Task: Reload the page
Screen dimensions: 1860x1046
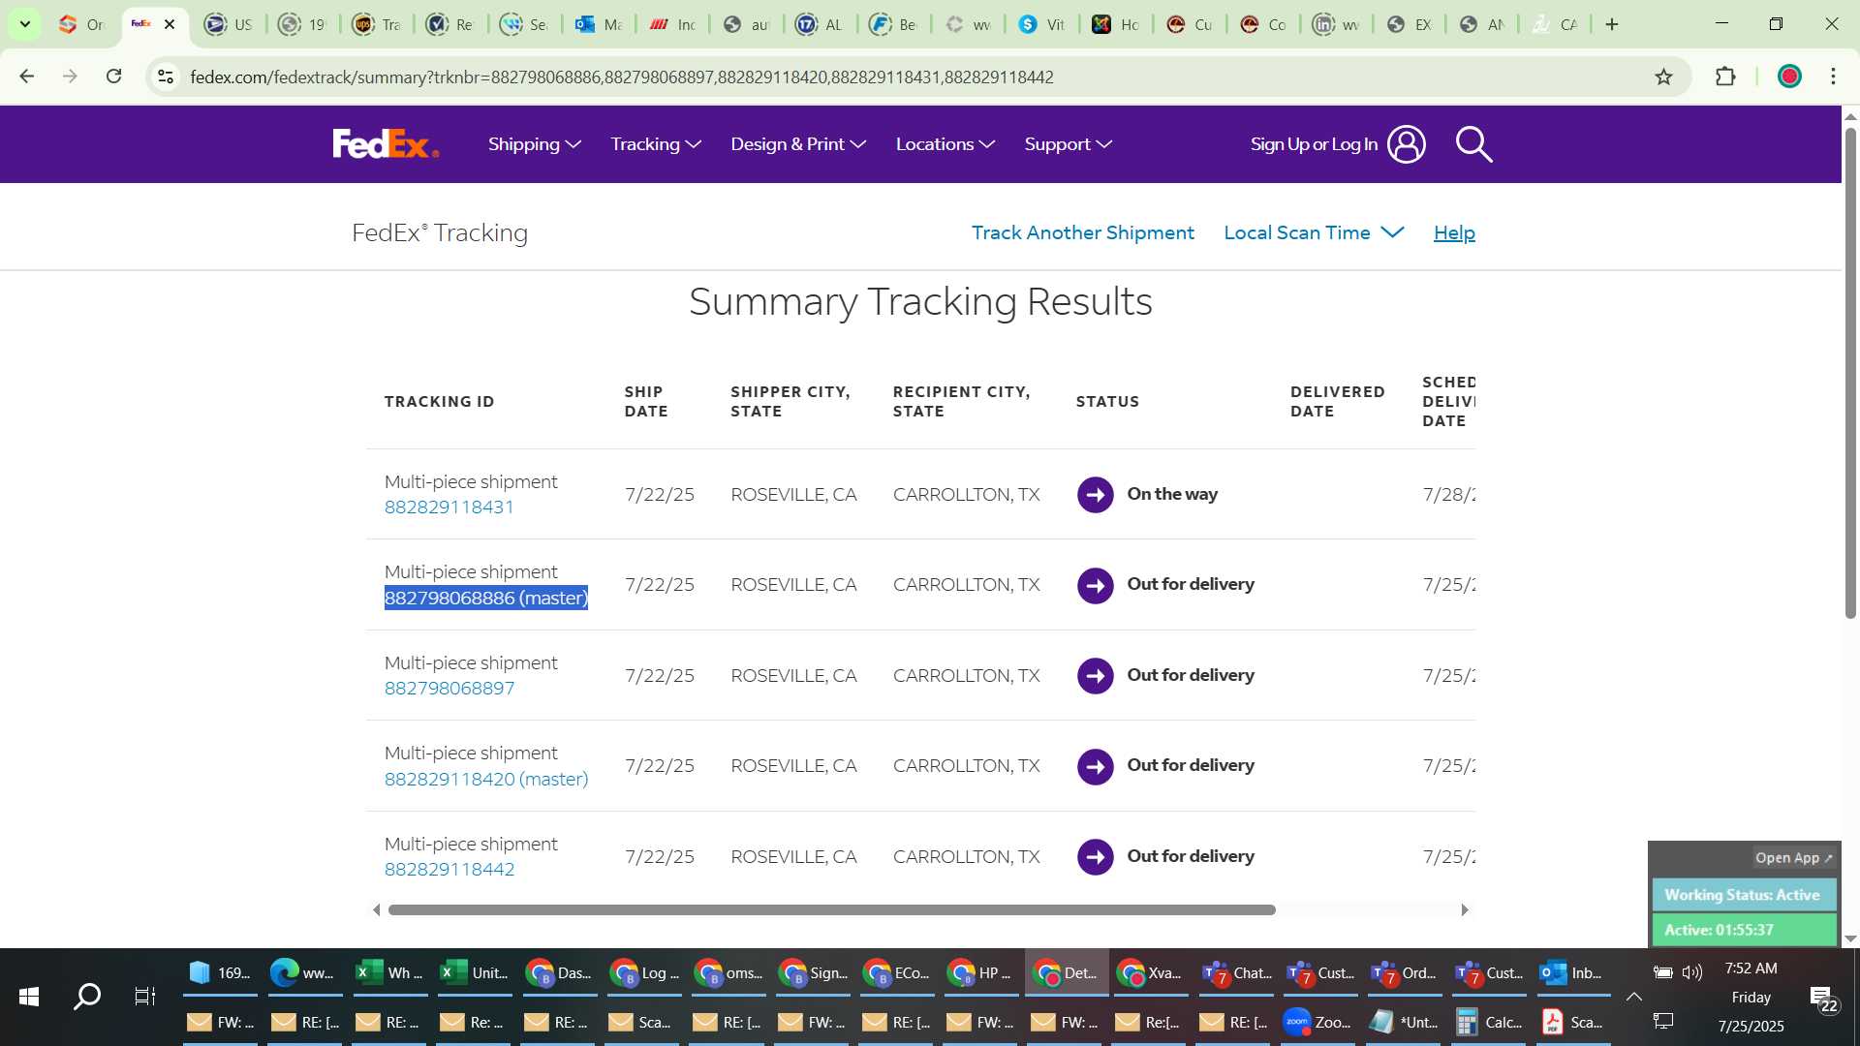Action: pos(113,77)
